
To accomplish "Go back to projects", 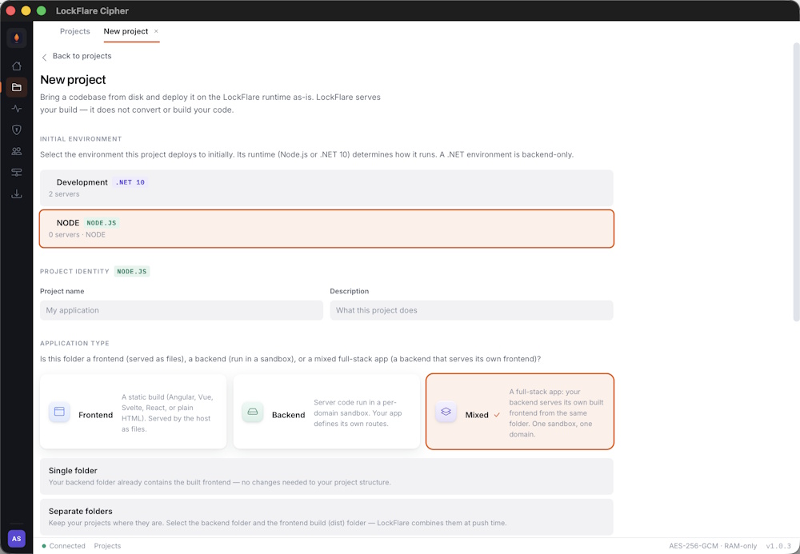I will 82,56.
